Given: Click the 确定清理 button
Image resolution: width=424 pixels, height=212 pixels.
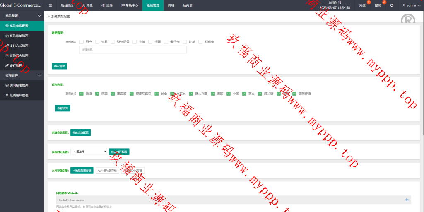Looking at the screenshot, I should click(59, 66).
